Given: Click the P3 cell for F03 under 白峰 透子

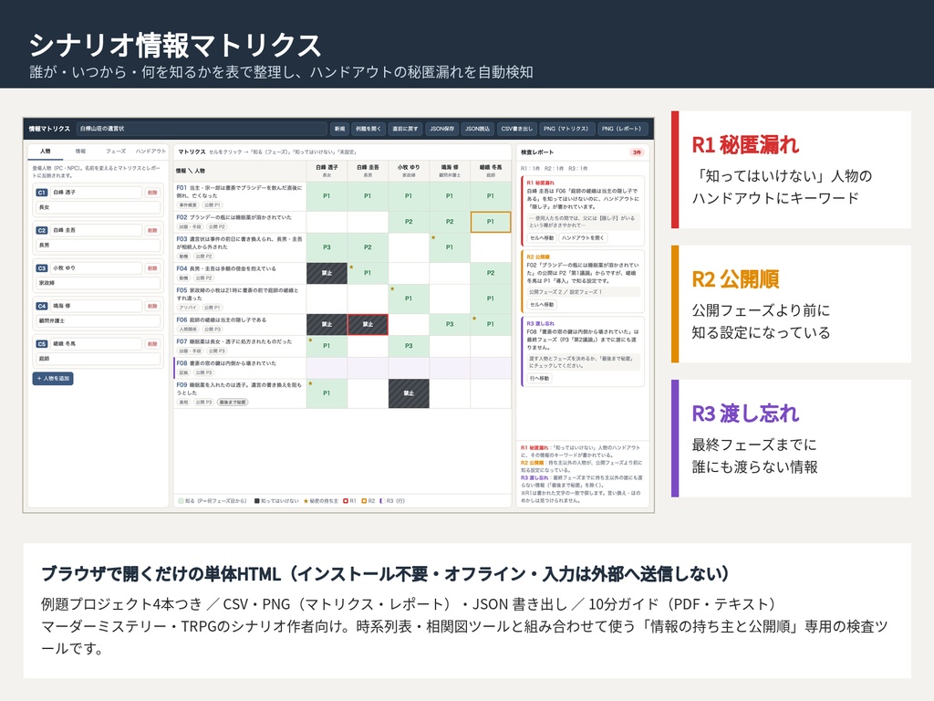Looking at the screenshot, I should (327, 247).
